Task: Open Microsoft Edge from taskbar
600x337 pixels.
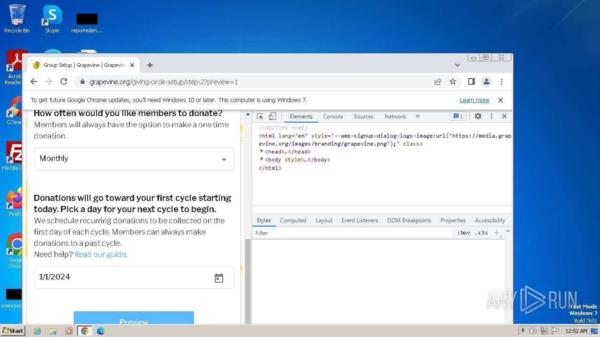Action: [101, 331]
